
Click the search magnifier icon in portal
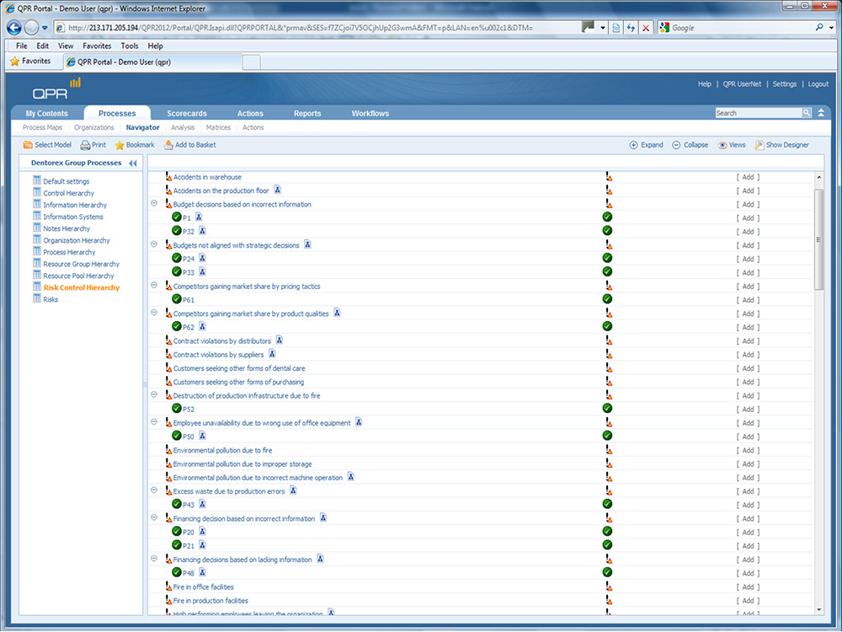point(807,113)
